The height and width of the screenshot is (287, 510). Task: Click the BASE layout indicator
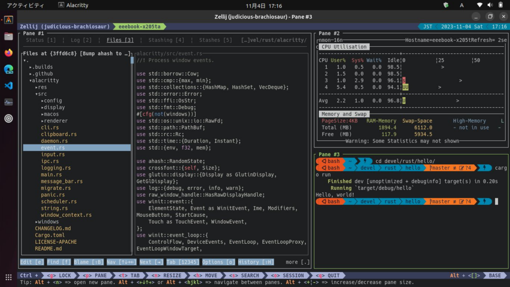495,276
